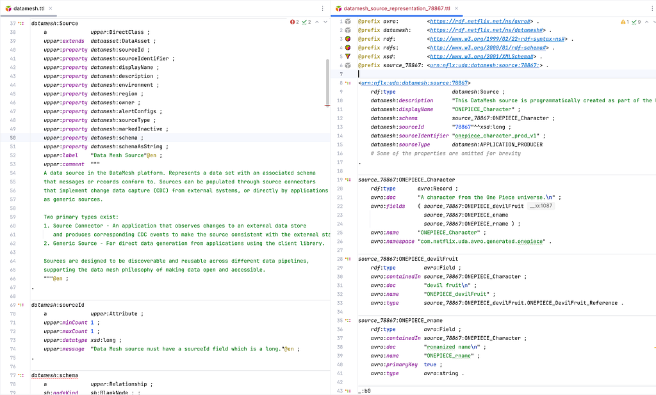656x395 pixels.
Task: Click the 78867 sourceId value
Action: click(x=463, y=127)
